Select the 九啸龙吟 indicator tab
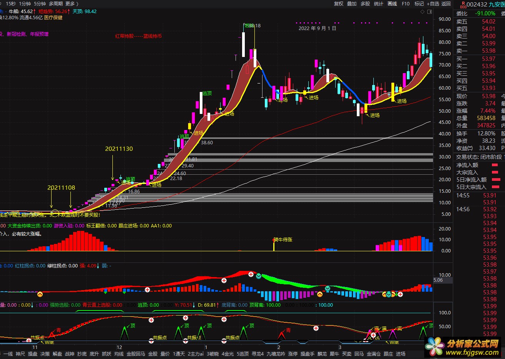The width and height of the screenshot is (505, 359). coord(276,354)
